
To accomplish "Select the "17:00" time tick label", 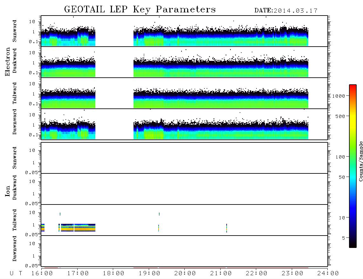I will point(78,274).
